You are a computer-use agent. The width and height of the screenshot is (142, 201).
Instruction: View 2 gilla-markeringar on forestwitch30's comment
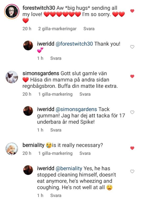(57, 29)
